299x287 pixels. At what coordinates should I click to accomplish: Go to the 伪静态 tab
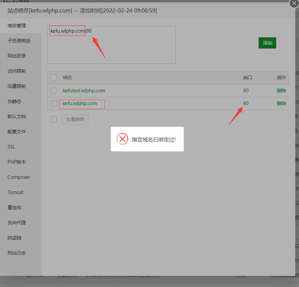[14, 101]
